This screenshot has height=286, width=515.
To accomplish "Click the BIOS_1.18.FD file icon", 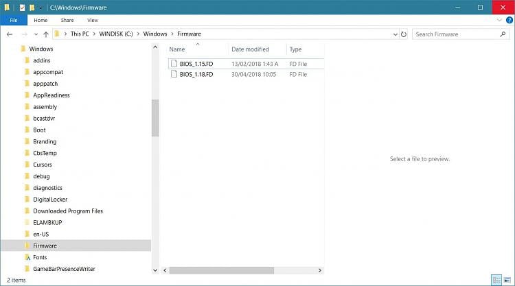I will click(174, 74).
